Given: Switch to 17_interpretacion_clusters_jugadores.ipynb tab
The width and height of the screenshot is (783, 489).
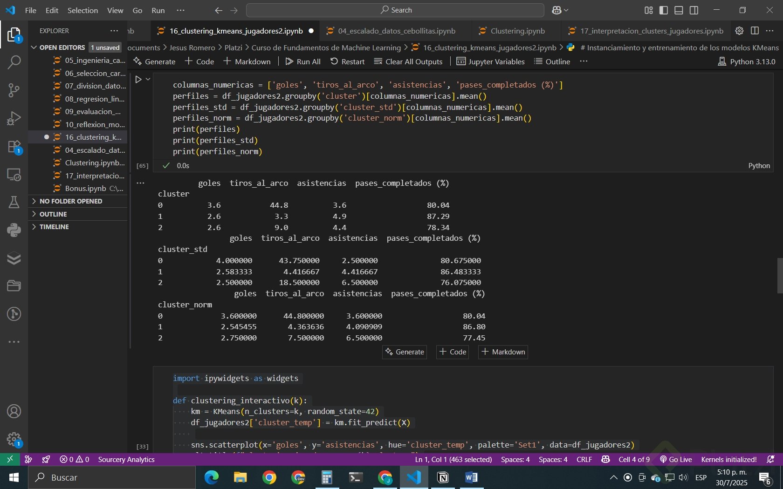Looking at the screenshot, I should [651, 31].
